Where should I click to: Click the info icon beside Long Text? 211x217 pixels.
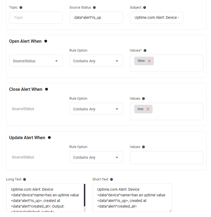point(25,179)
